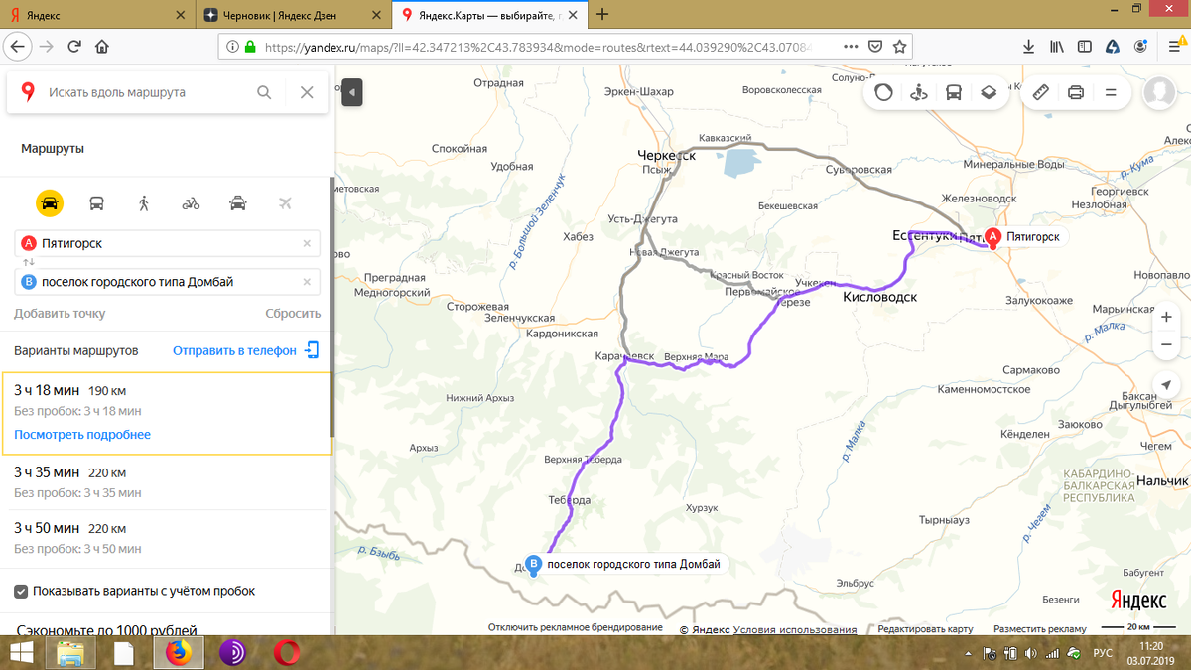Image resolution: width=1191 pixels, height=670 pixels.
Task: Show public transport on the map
Action: 954,93
